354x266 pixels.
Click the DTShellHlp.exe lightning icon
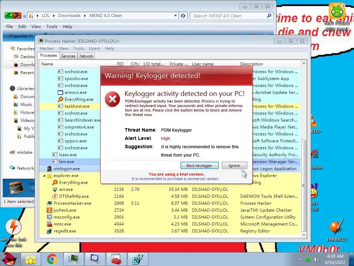click(x=55, y=196)
